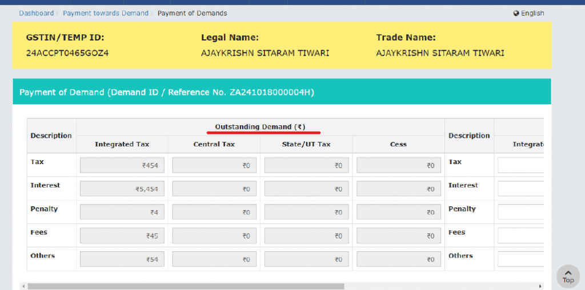Click the editable Fees field in second table
This screenshot has width=585, height=290.
pyautogui.click(x=521, y=236)
